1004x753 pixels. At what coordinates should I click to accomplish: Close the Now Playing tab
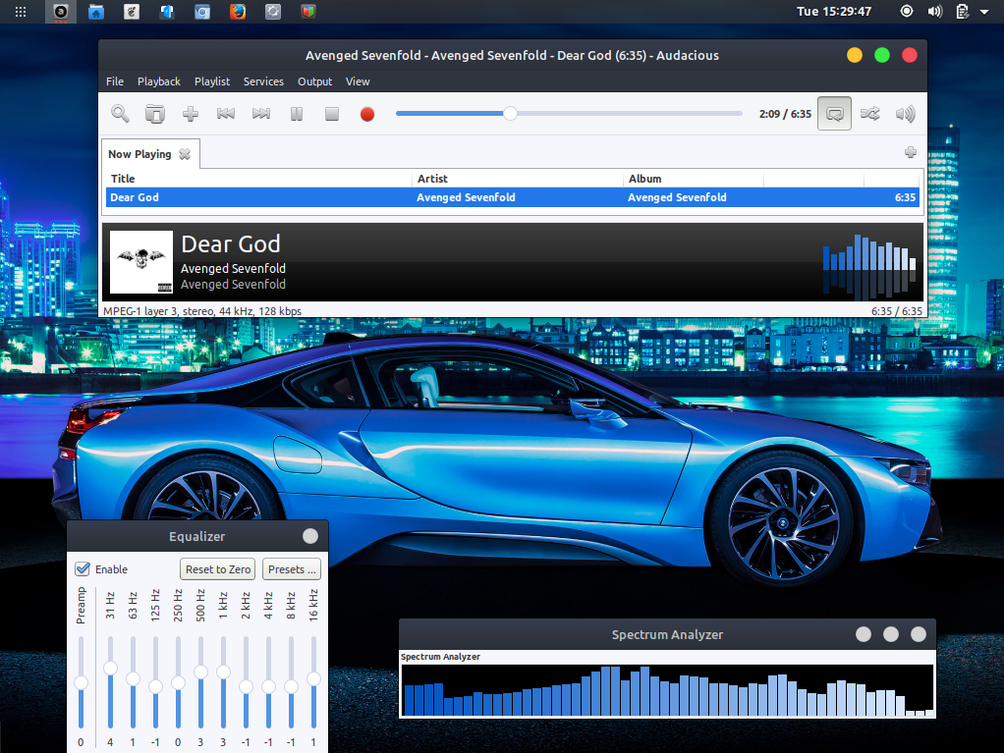[x=185, y=154]
